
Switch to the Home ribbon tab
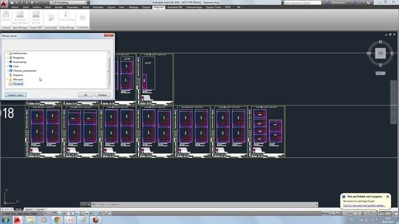(x=15, y=7)
